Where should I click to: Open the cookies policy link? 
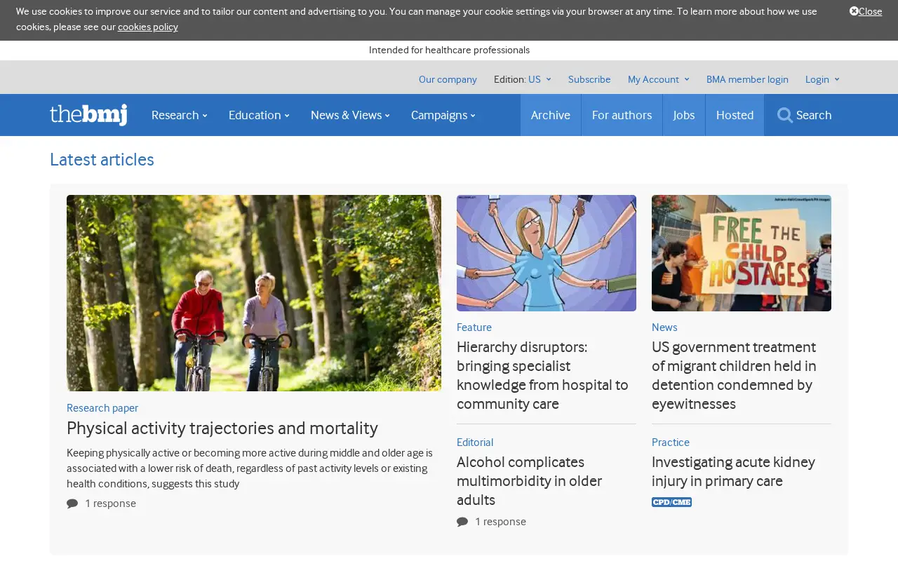point(148,27)
